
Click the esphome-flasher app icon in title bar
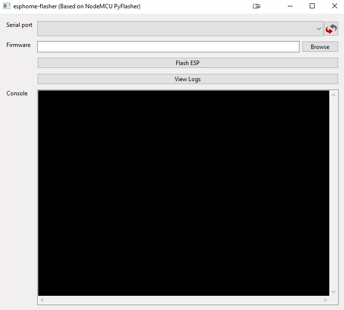pos(7,6)
